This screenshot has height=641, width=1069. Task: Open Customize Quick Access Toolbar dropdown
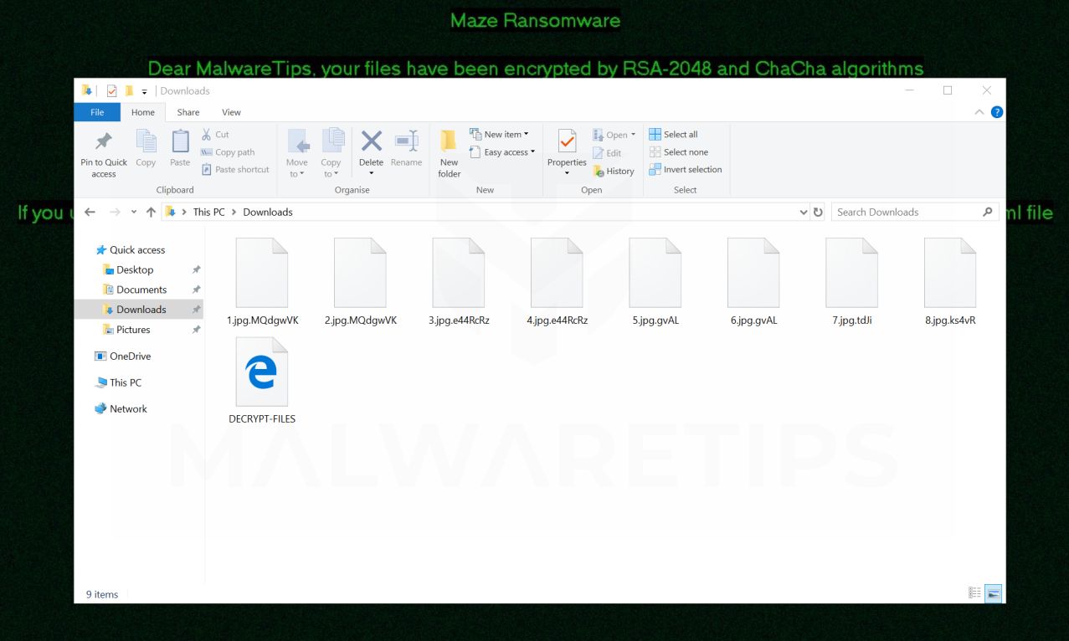click(x=144, y=91)
